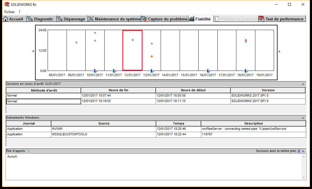Image resolution: width=312 pixels, height=189 pixels.
Task: Collapse Sessions en cours d'arrêt section
Action: click(303, 84)
